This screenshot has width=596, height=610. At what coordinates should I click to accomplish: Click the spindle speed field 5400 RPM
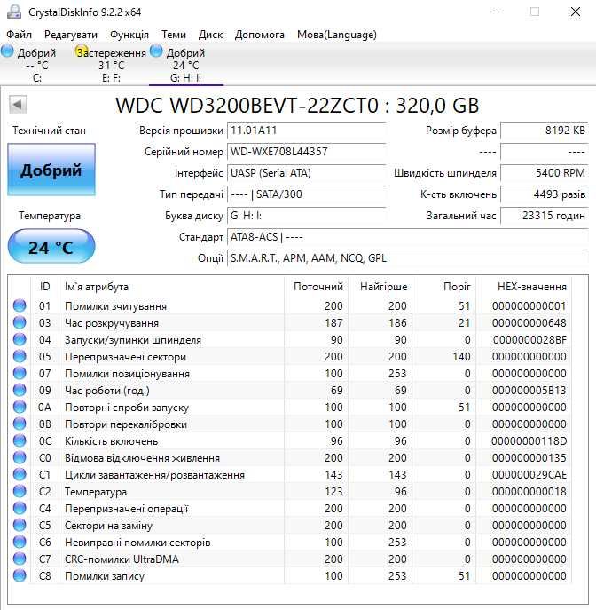(x=545, y=173)
